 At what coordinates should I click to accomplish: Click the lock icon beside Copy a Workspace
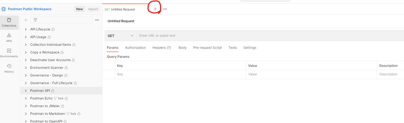62,52
